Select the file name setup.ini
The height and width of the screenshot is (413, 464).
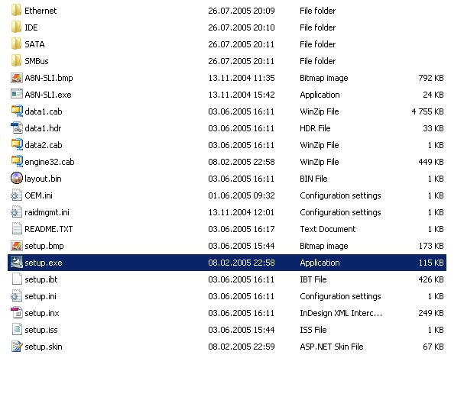41,297
